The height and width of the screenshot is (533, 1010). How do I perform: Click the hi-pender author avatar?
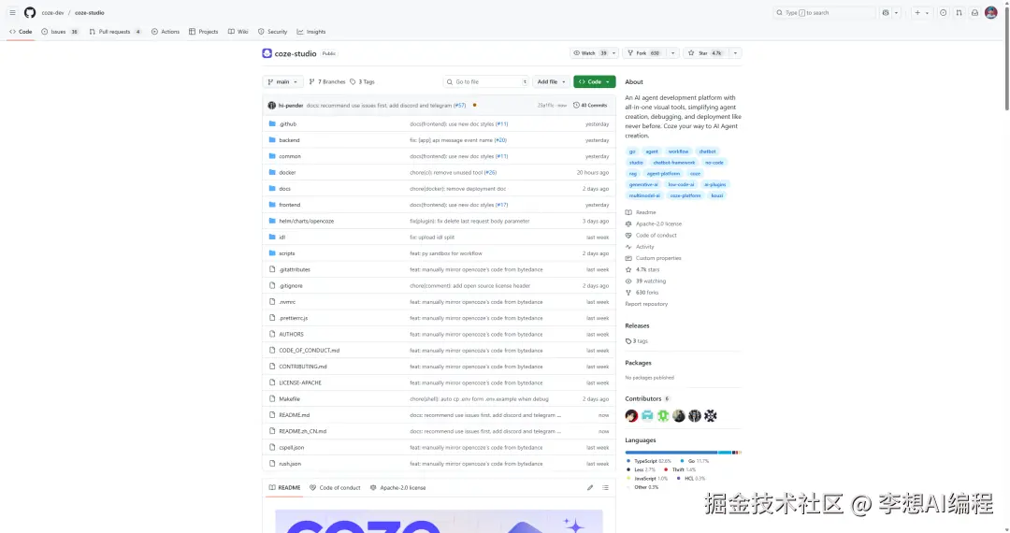pyautogui.click(x=272, y=105)
